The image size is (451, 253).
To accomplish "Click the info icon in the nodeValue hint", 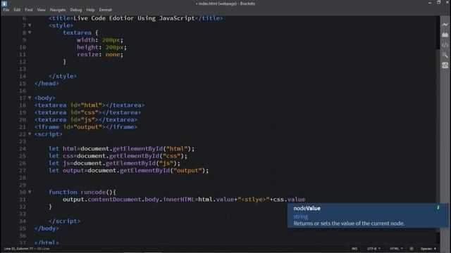I will (438, 207).
